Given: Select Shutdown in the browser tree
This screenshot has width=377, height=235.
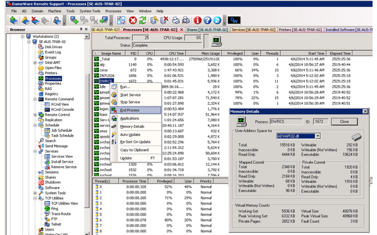Looking at the screenshot, I should [53, 182].
